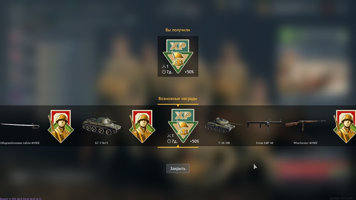
Task: Click the soldier badge at far right edge
Action: click(x=345, y=126)
